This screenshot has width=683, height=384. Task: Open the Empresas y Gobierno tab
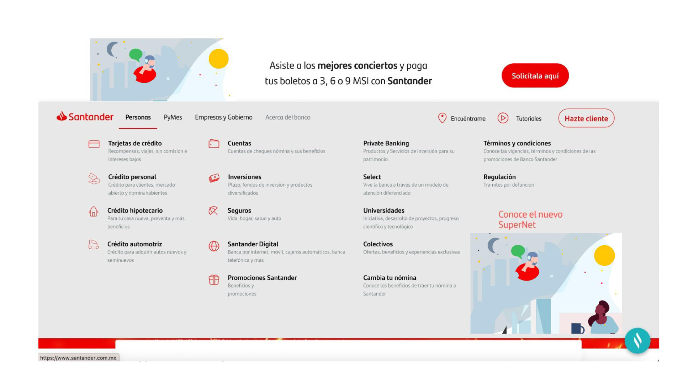coord(224,117)
